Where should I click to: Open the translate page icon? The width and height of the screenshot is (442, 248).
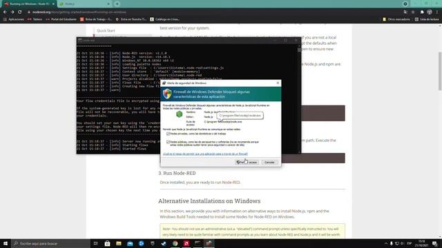tap(405, 12)
